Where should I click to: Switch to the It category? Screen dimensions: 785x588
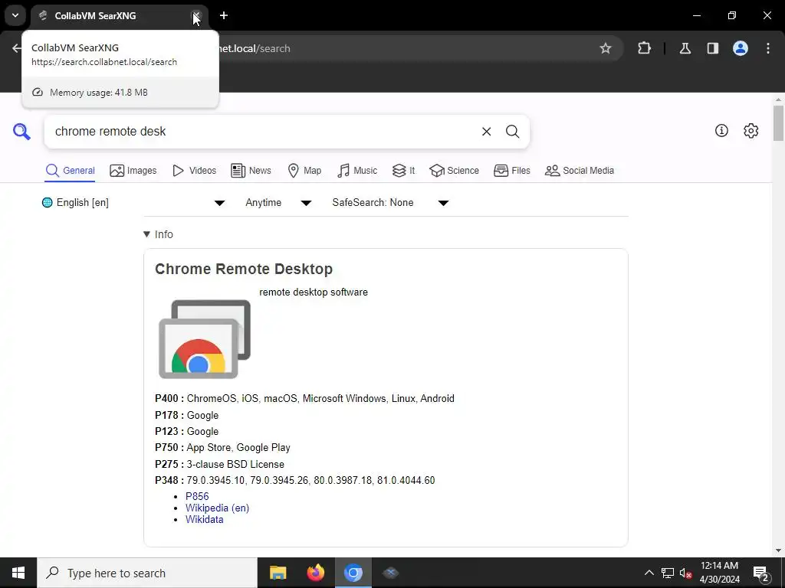(x=403, y=171)
